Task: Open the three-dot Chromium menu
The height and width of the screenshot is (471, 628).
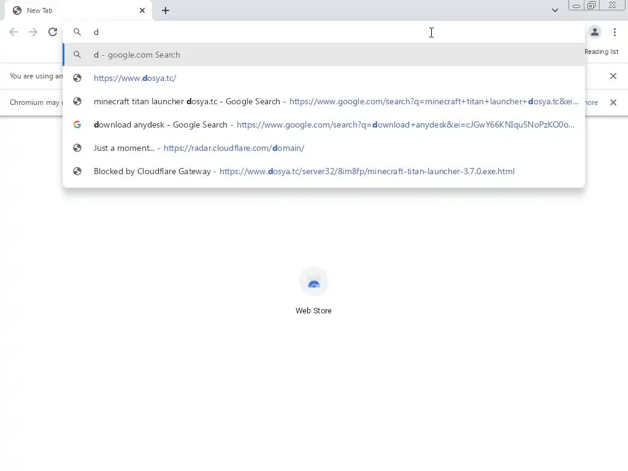Action: [615, 32]
